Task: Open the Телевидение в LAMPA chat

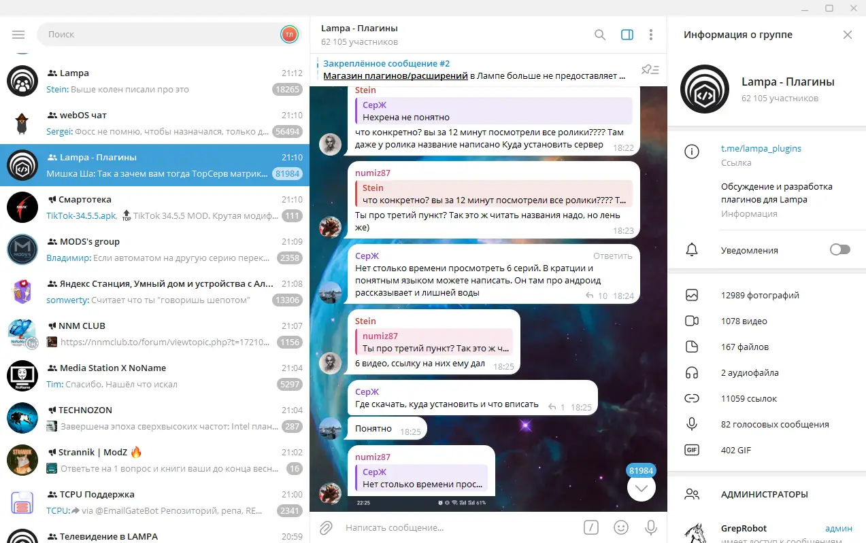Action: point(154,533)
